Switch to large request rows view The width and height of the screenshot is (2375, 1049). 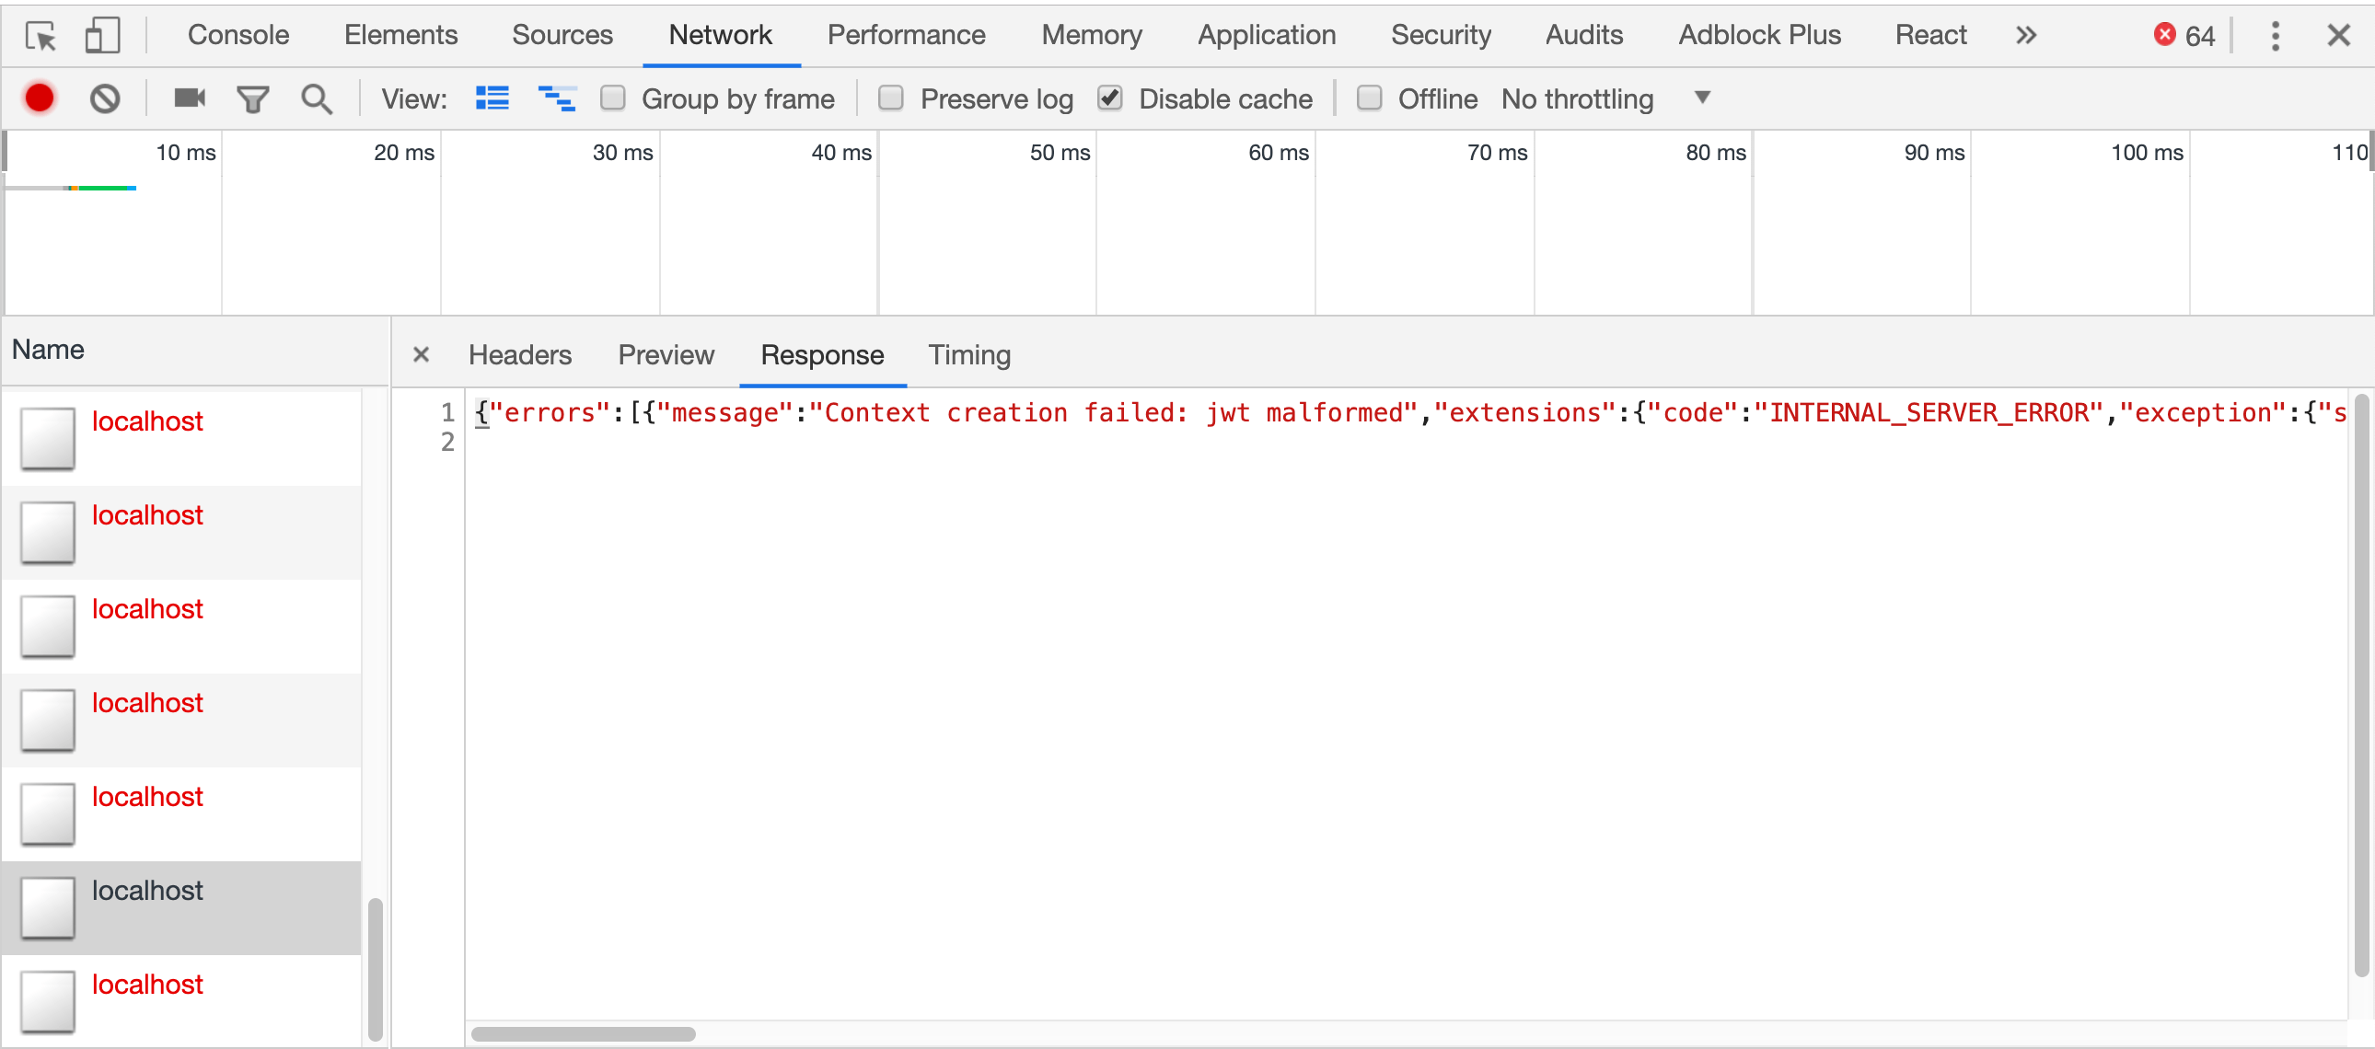[492, 98]
